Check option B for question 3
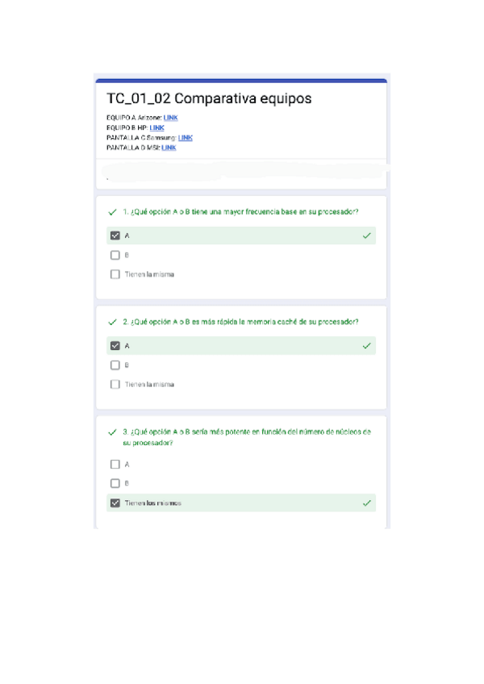 115,484
